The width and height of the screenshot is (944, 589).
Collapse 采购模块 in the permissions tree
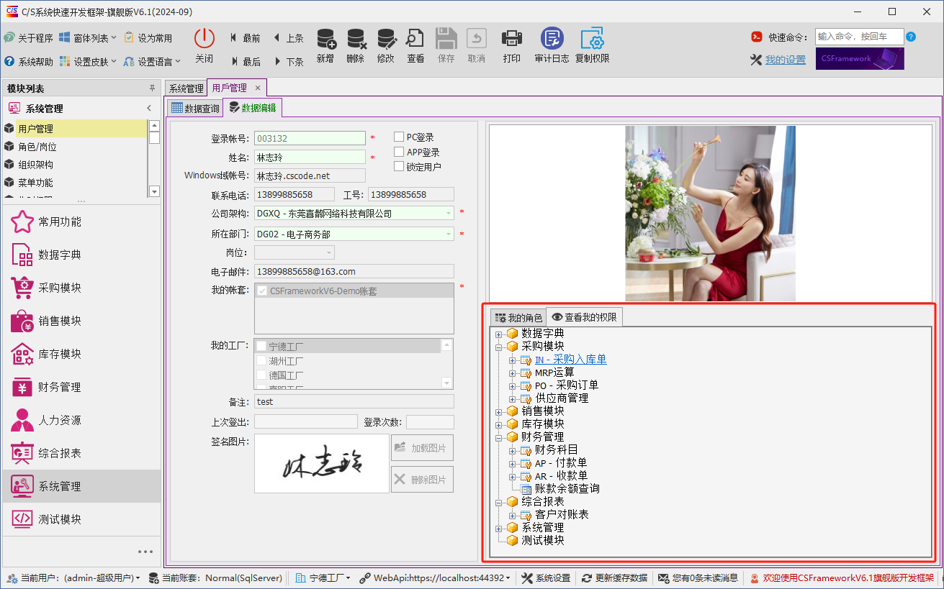pyautogui.click(x=499, y=347)
